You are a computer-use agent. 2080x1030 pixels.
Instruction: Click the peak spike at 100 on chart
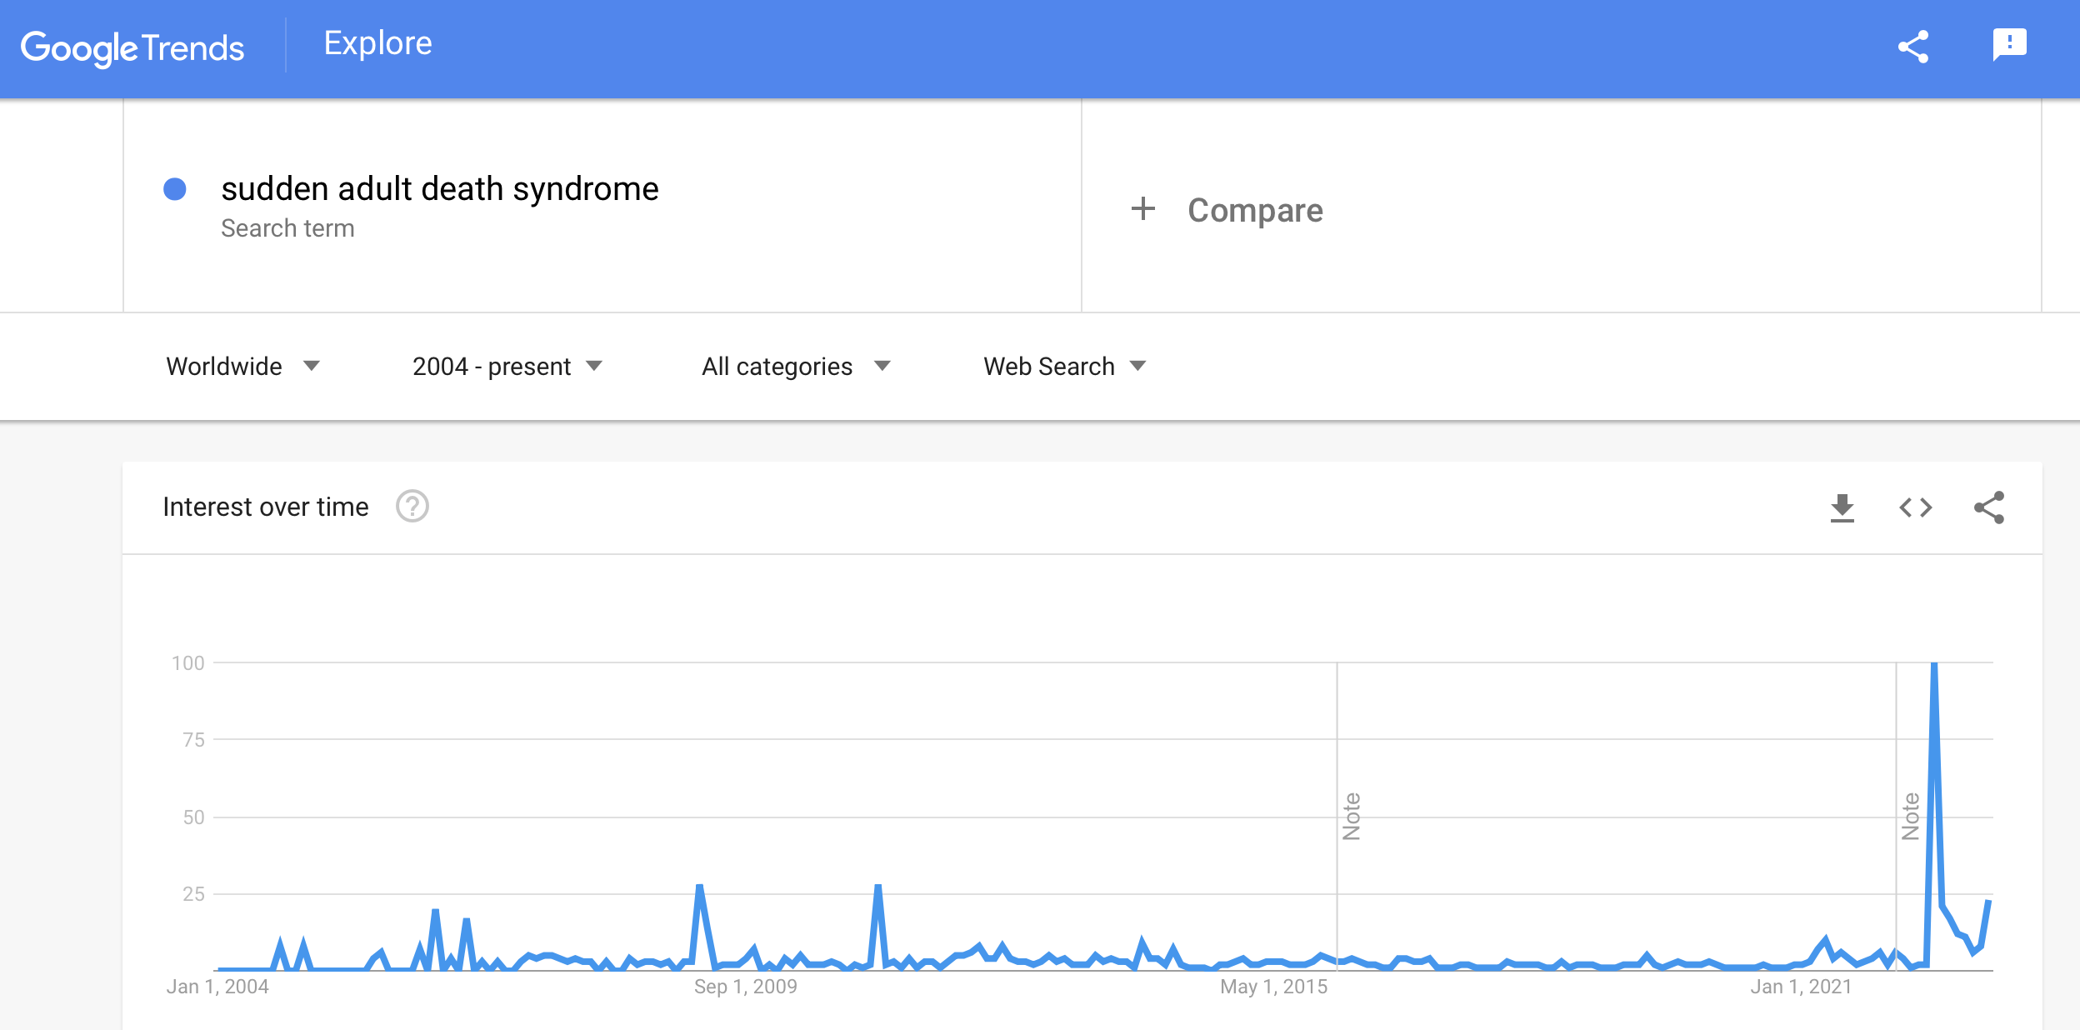1933,664
